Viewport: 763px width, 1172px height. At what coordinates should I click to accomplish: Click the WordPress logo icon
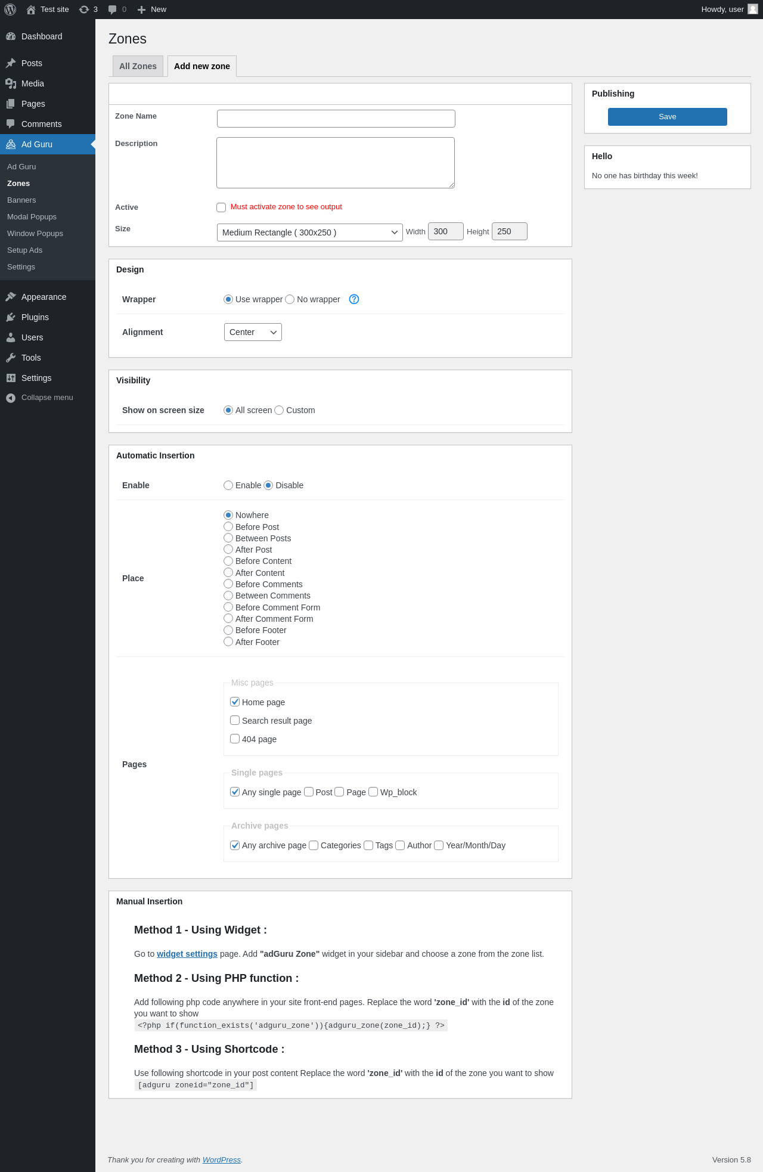pyautogui.click(x=10, y=10)
